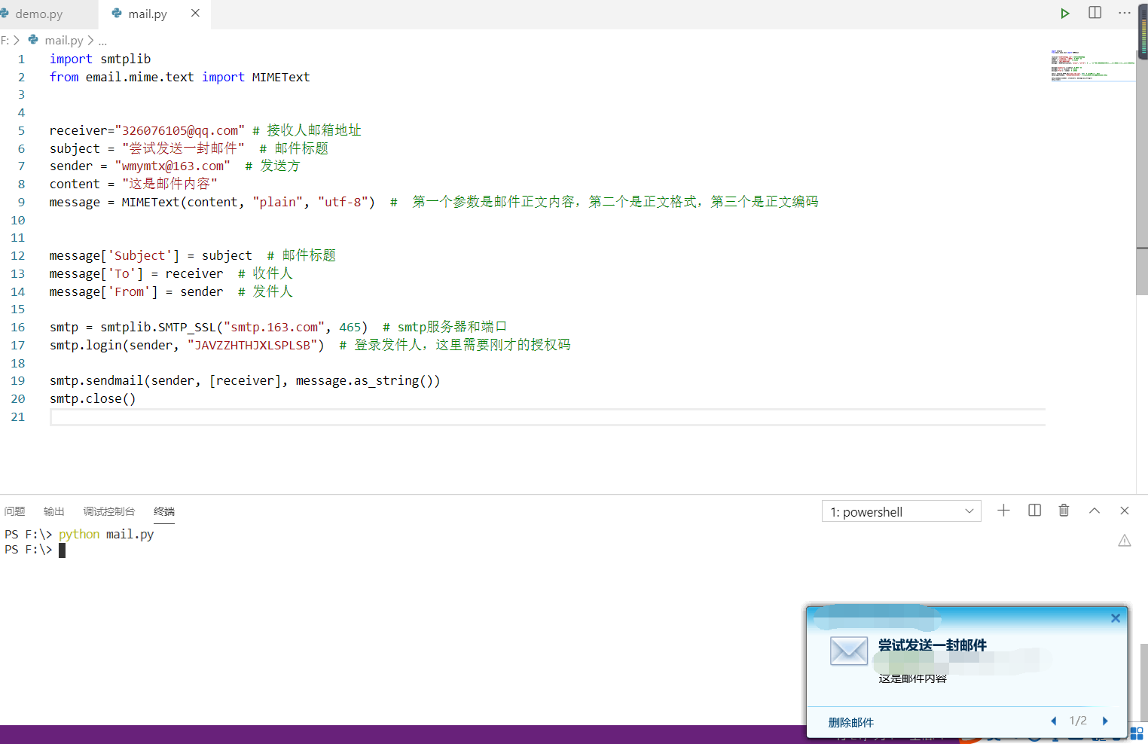This screenshot has width=1148, height=744.
Task: Maximize panel with up chevron
Action: click(x=1094, y=511)
